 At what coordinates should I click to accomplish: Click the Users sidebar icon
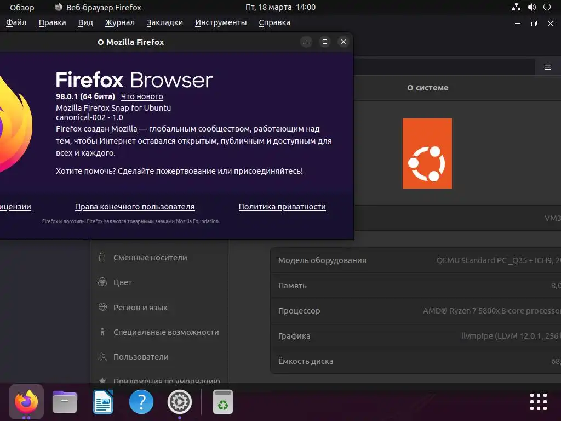tap(102, 357)
